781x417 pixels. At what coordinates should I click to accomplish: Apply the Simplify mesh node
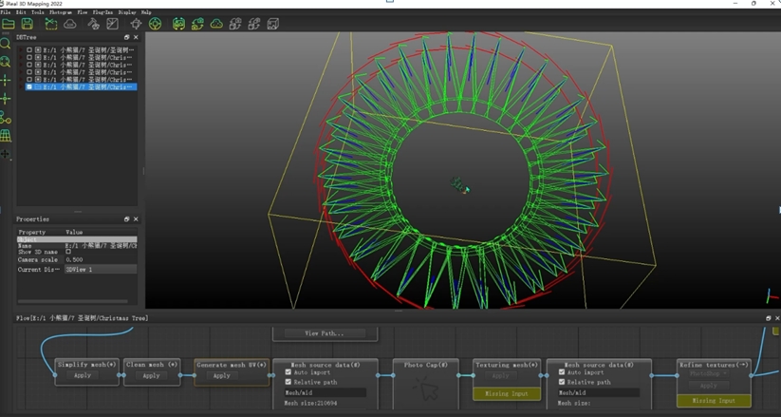[x=83, y=375]
